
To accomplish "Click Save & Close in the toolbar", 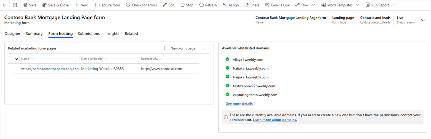I will [x=55, y=5].
